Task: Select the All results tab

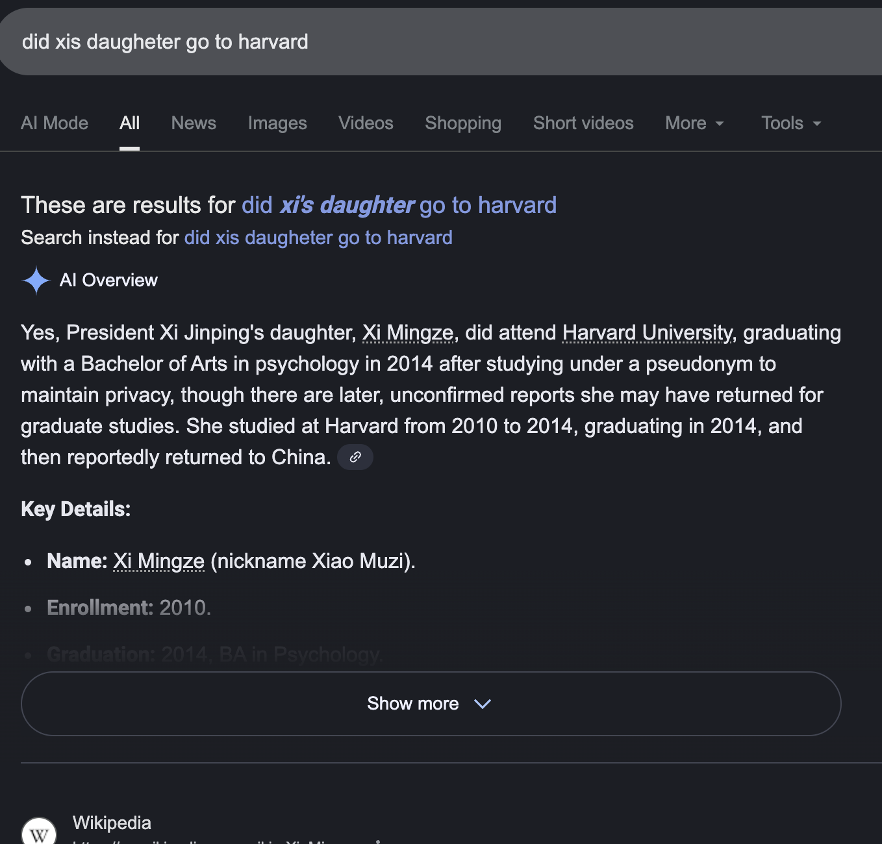Action: click(129, 123)
